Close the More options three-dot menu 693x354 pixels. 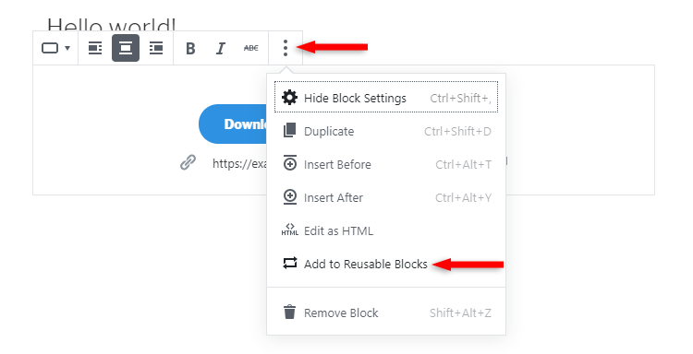[286, 48]
